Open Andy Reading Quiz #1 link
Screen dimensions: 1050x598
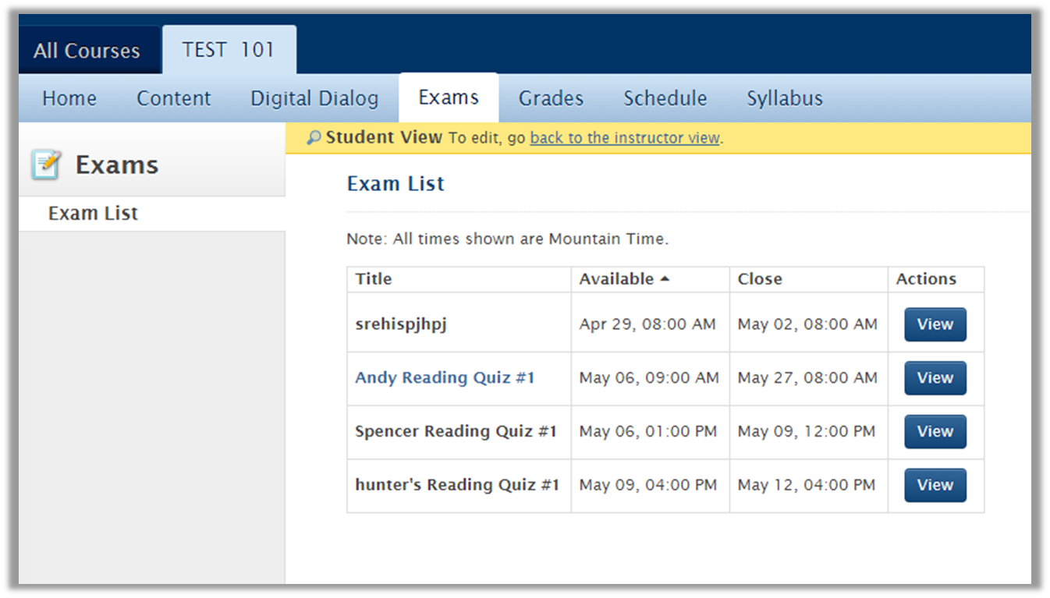(x=445, y=377)
